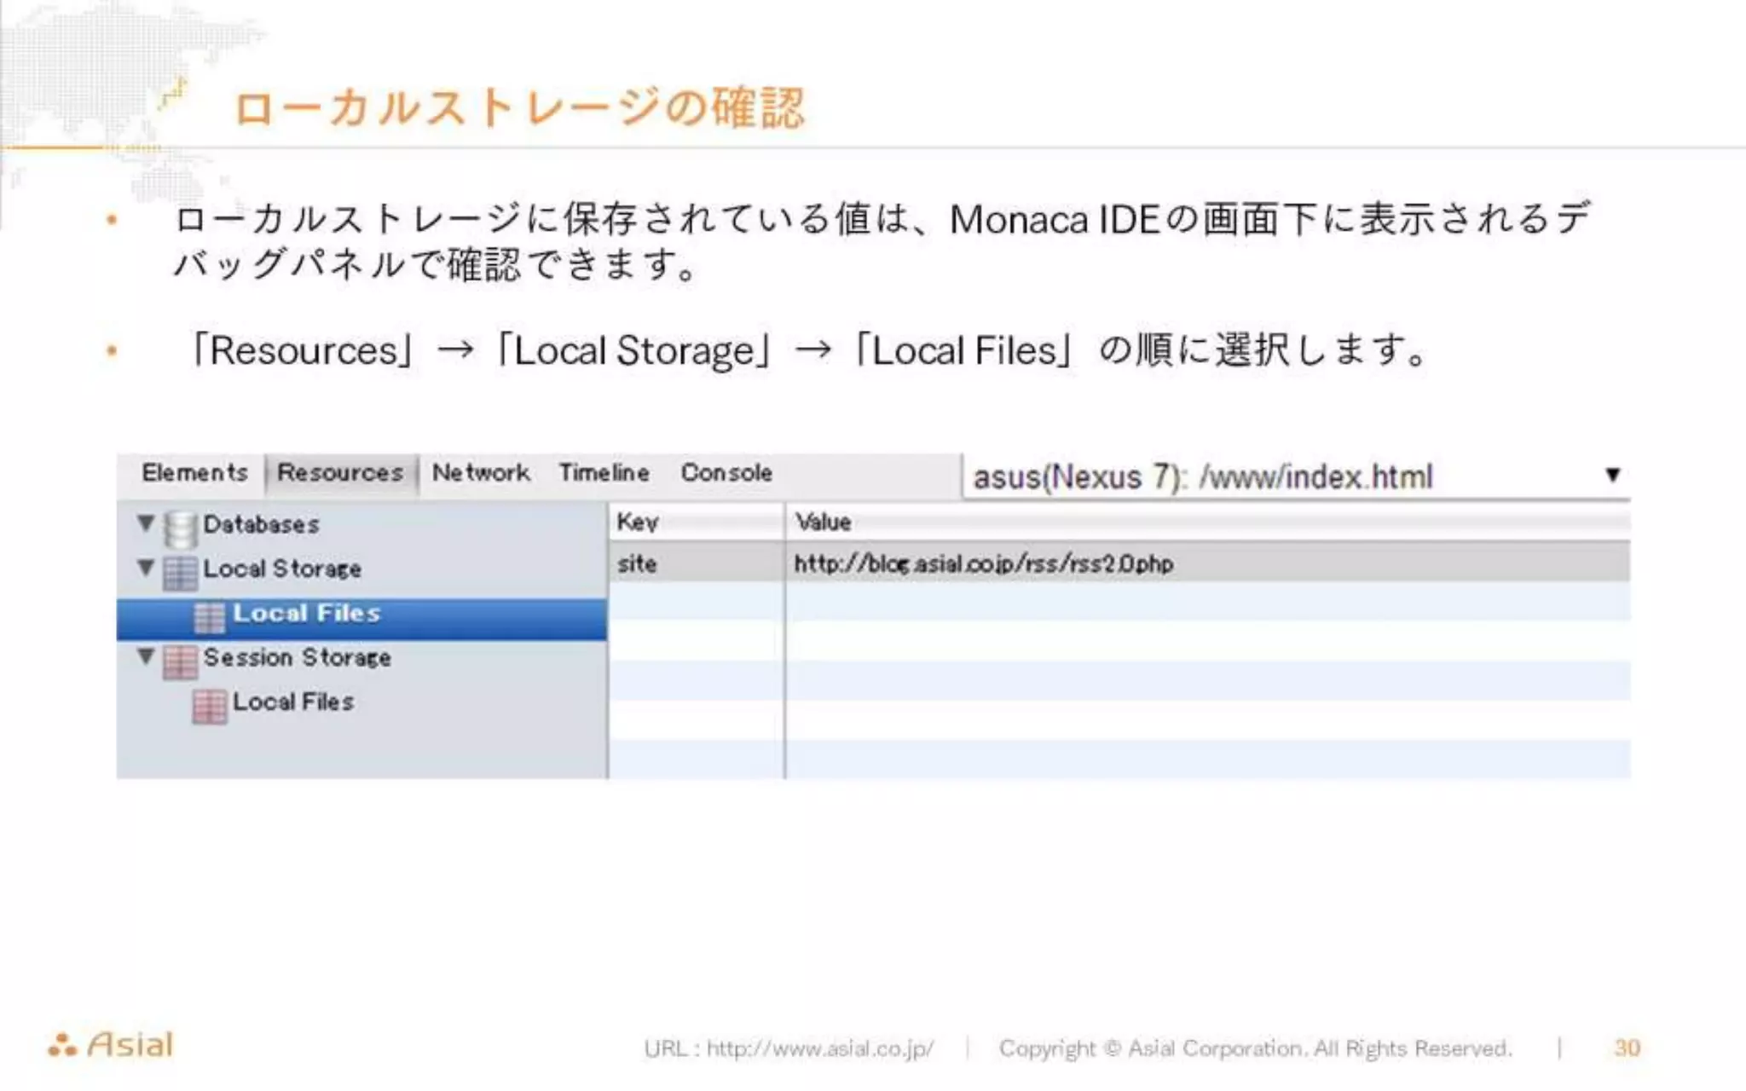The height and width of the screenshot is (1091, 1746).
Task: Select highlighted Local Files under Local Storage
Action: (x=361, y=619)
